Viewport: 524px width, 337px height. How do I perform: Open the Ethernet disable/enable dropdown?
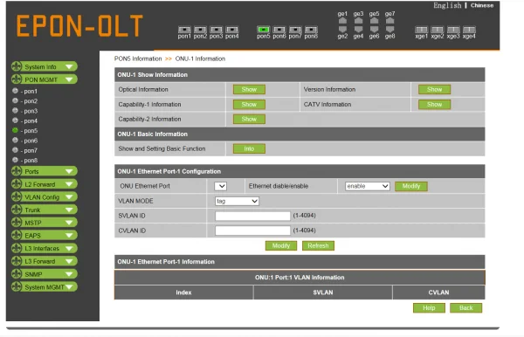click(368, 186)
